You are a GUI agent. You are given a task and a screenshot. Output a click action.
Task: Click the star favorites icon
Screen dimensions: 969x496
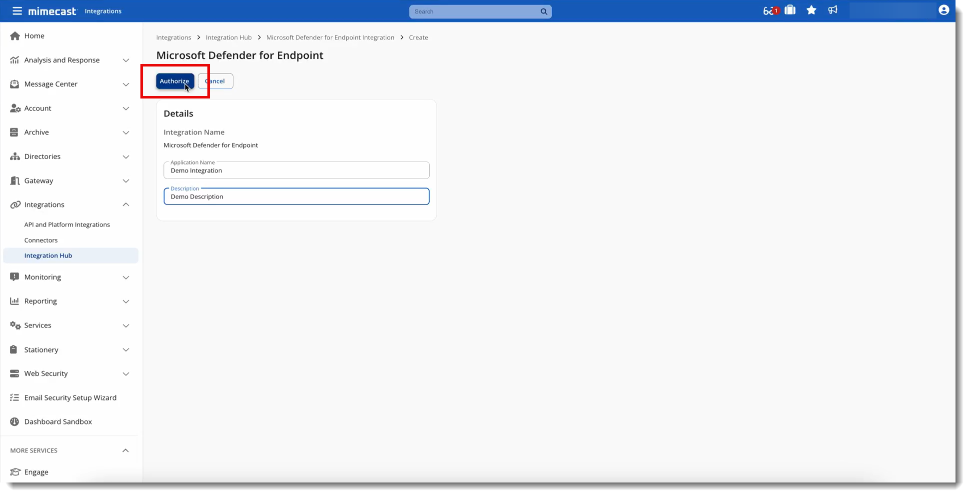[x=811, y=10]
